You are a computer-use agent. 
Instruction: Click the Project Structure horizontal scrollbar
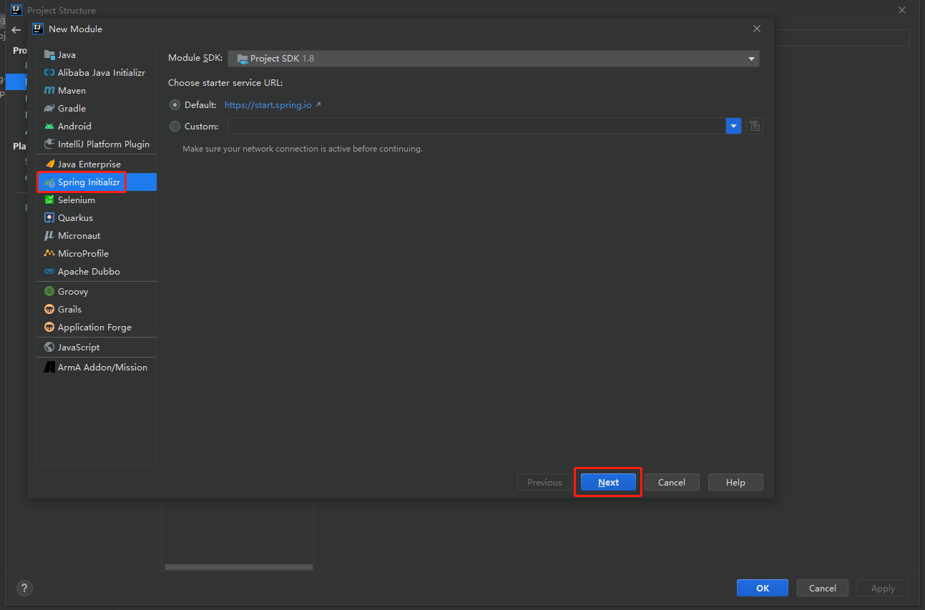click(239, 567)
